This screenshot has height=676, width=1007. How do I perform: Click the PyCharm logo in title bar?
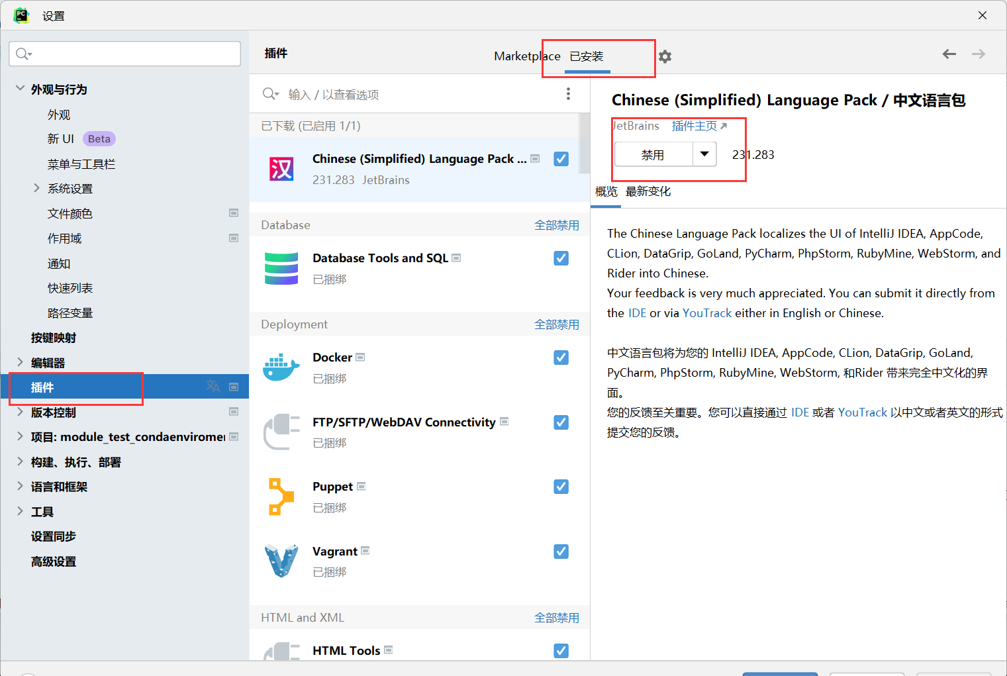22,15
